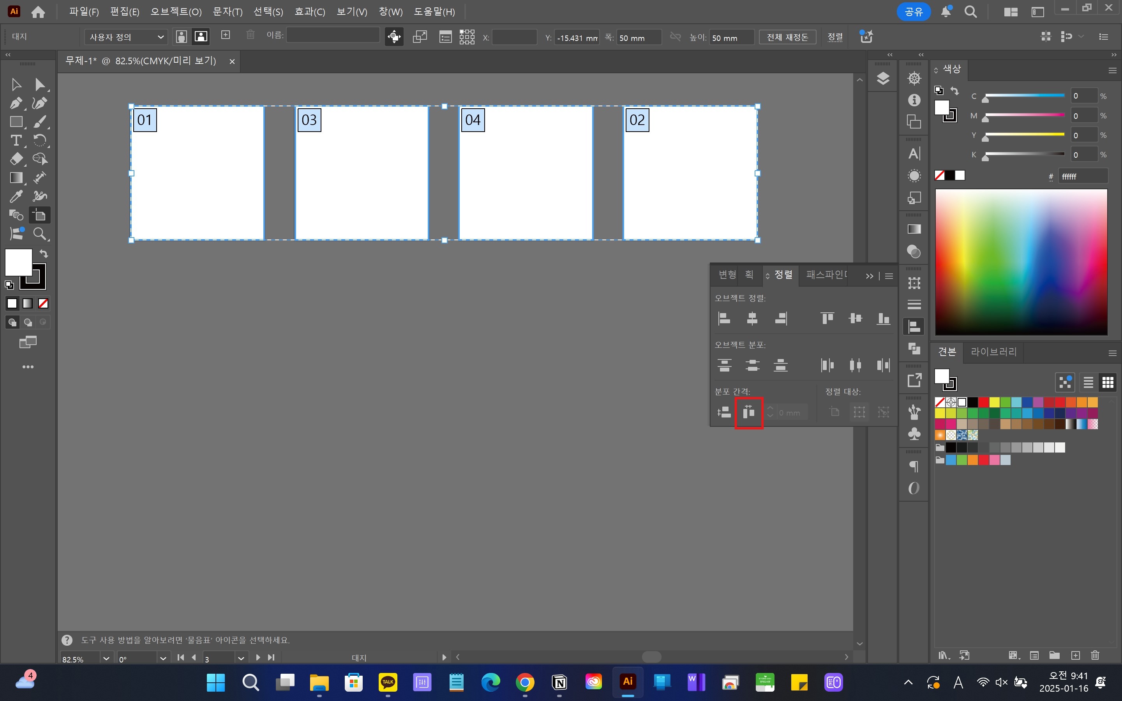Viewport: 1122px width, 701px height.
Task: Open the Layers panel icon
Action: [x=883, y=78]
